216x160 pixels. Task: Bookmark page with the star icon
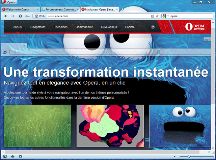point(157,16)
